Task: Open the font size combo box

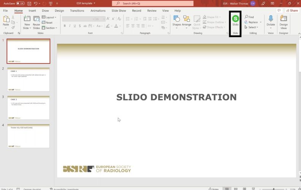Action: click(x=100, y=19)
